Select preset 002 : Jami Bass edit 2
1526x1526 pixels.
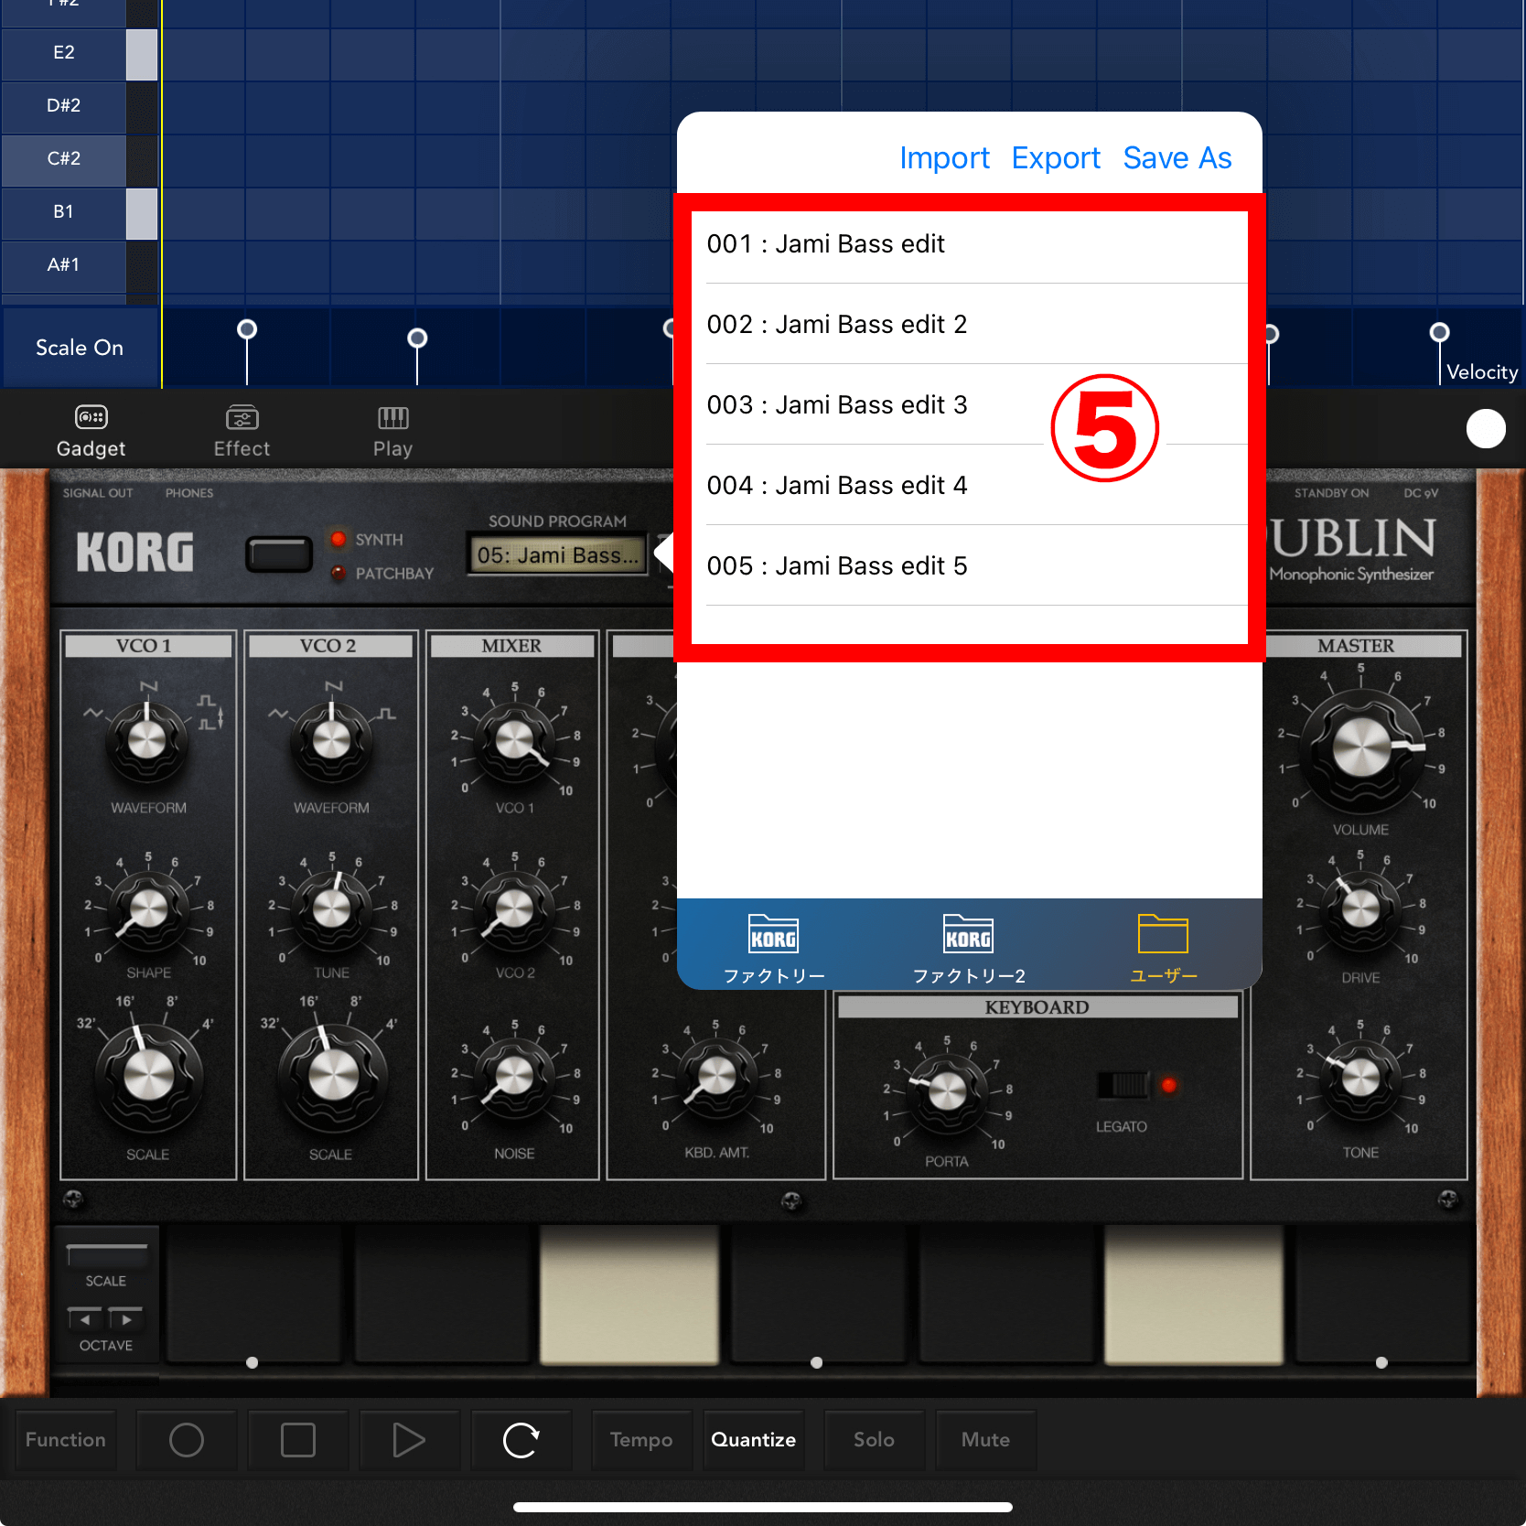pos(970,325)
